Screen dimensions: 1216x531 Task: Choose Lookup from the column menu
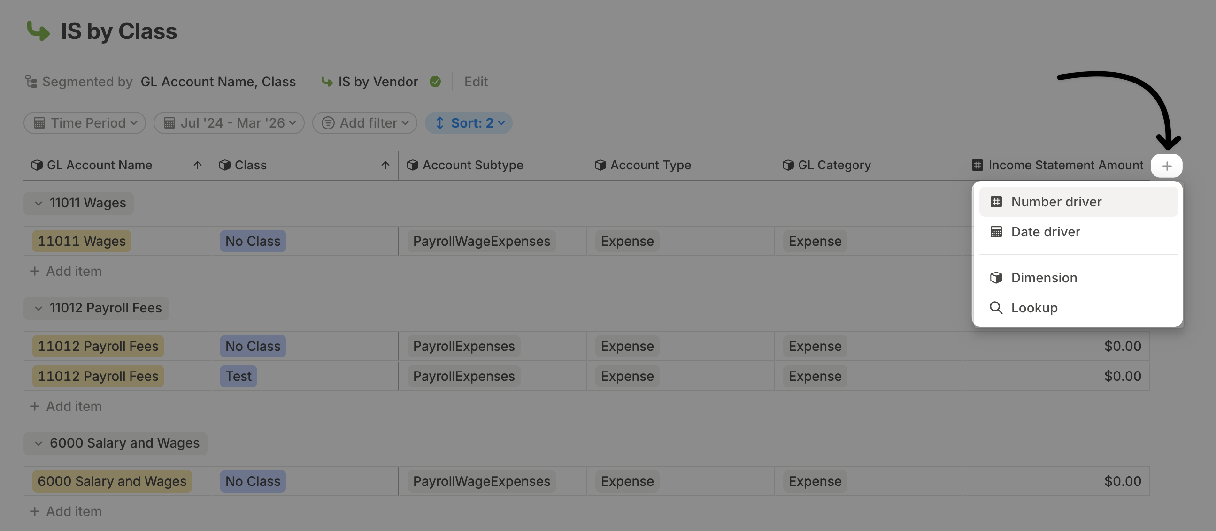[x=1034, y=307]
